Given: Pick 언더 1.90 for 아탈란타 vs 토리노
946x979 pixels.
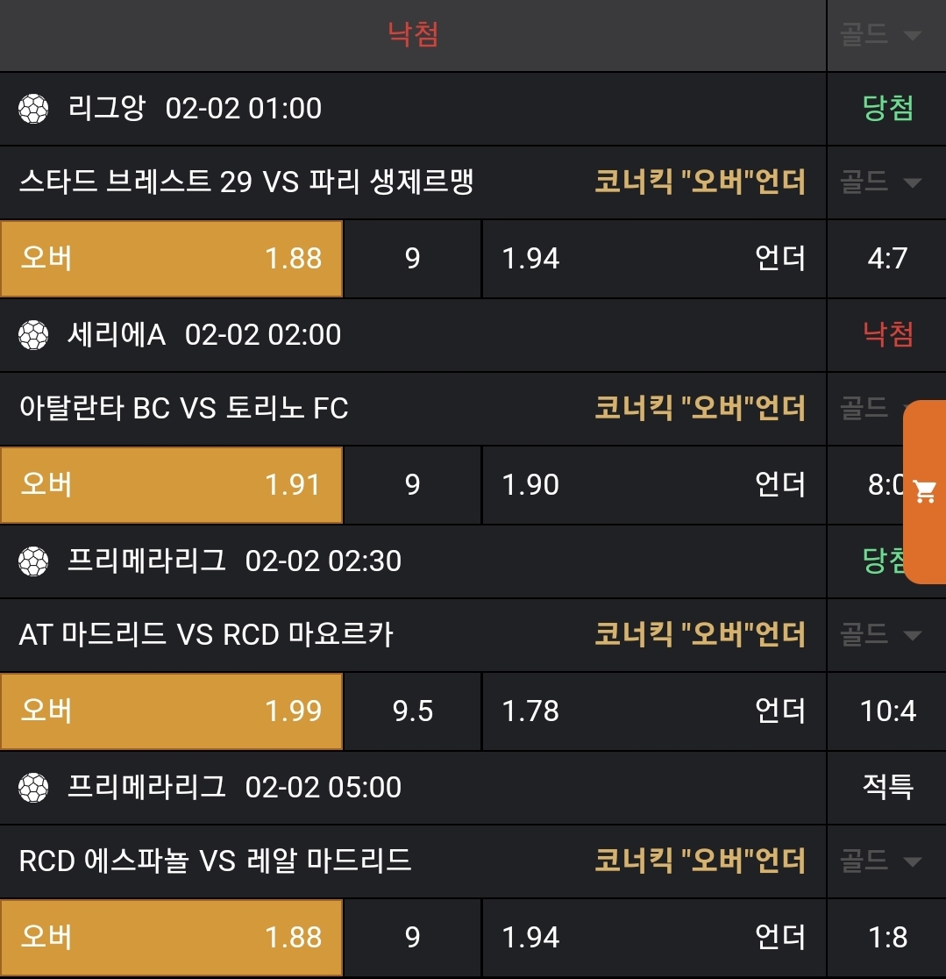Looking at the screenshot, I should click(x=653, y=485).
